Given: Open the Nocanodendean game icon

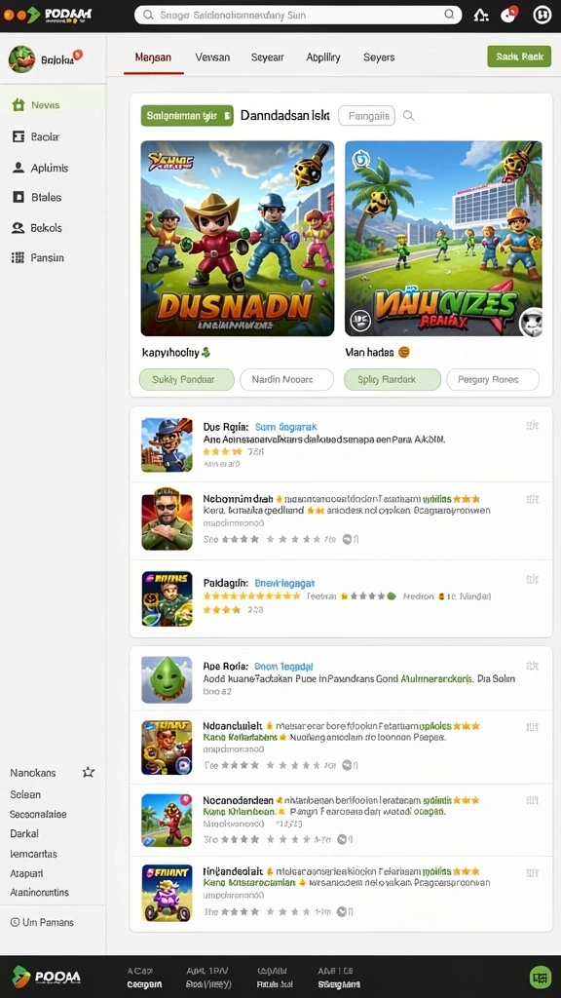Looking at the screenshot, I should [x=167, y=821].
